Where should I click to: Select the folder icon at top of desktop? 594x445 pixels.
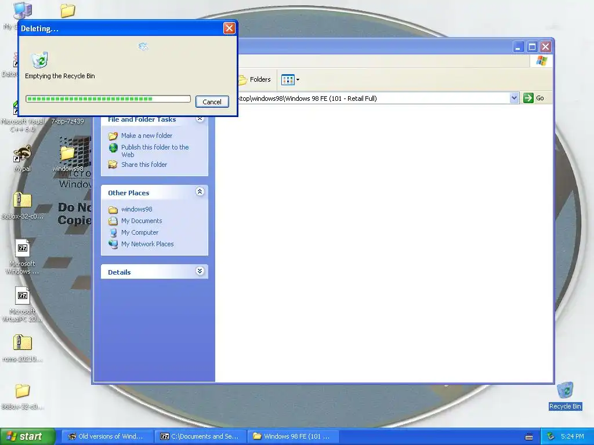(x=67, y=10)
